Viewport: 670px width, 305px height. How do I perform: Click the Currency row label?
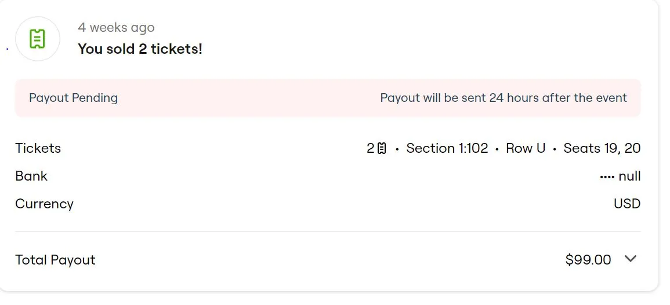pyautogui.click(x=44, y=204)
